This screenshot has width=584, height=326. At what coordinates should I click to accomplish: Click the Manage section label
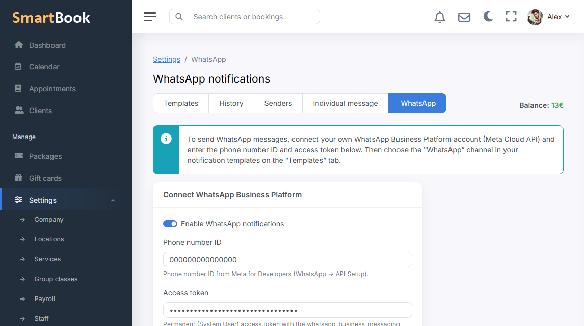[x=24, y=137]
